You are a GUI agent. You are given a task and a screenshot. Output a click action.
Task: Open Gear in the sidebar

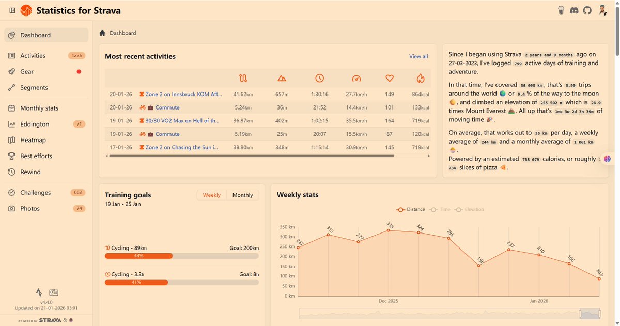point(47,71)
